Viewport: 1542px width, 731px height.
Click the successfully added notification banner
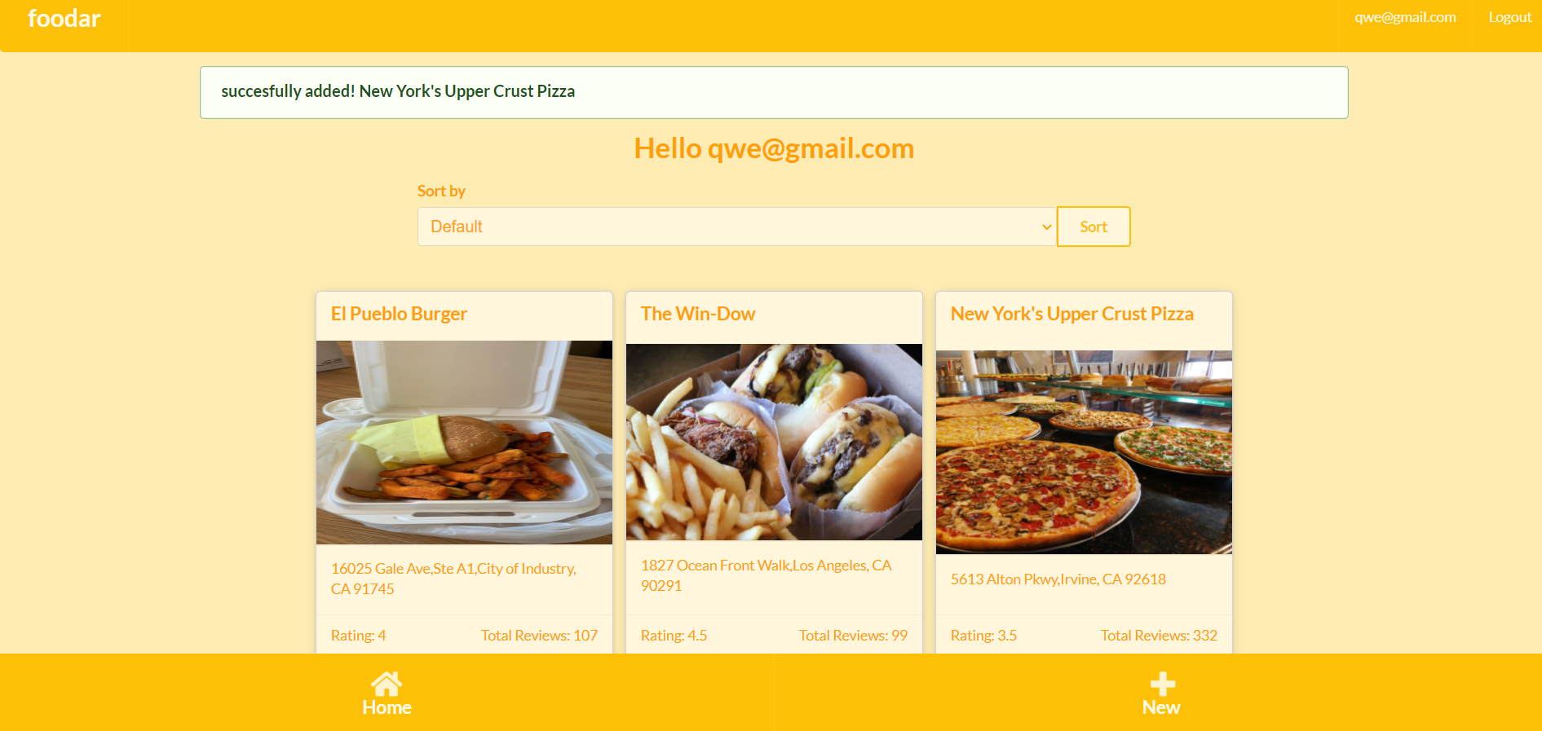[x=774, y=92]
